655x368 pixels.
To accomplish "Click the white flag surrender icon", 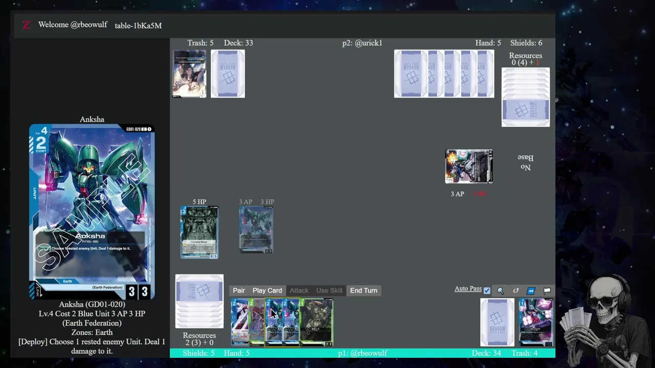I will coord(547,290).
